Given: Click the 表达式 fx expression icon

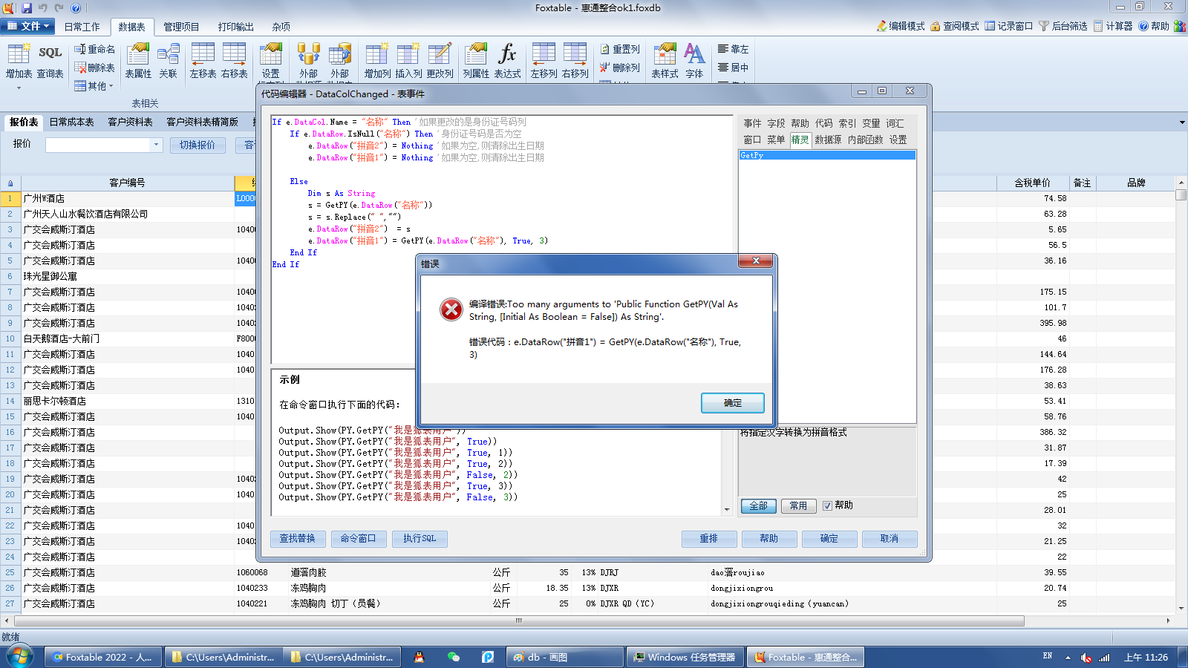Looking at the screenshot, I should [507, 60].
